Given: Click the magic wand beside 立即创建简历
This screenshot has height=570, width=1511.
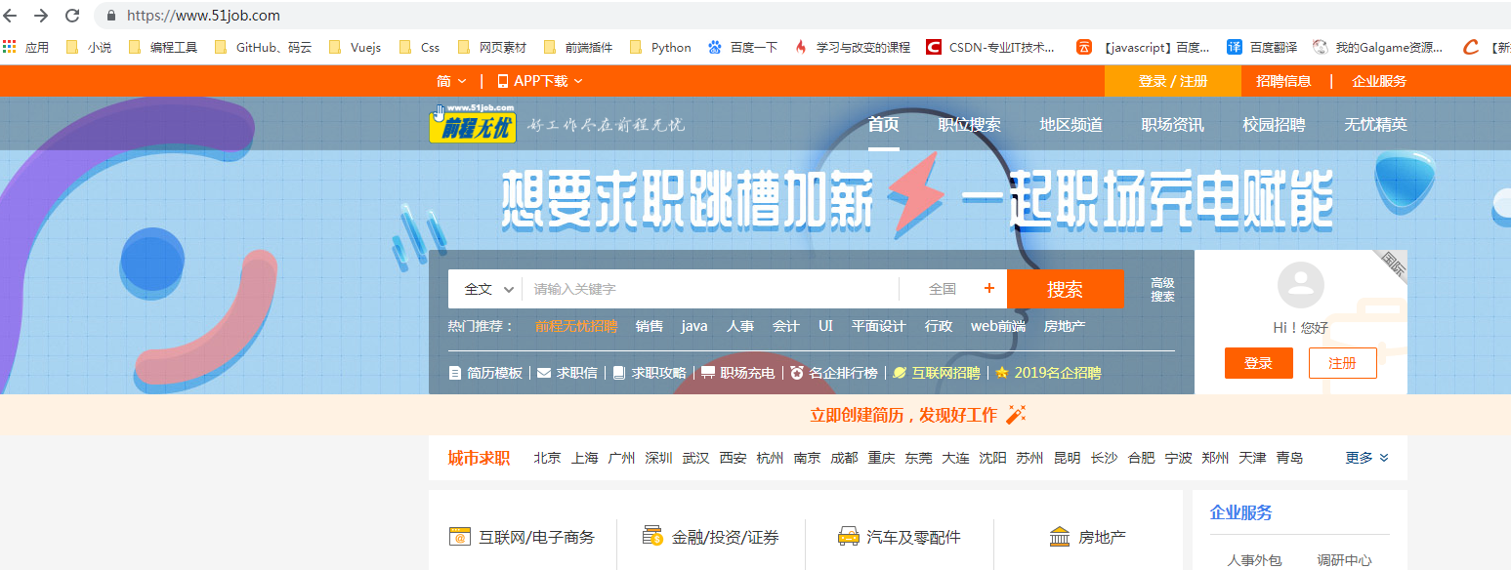Looking at the screenshot, I should [1016, 415].
